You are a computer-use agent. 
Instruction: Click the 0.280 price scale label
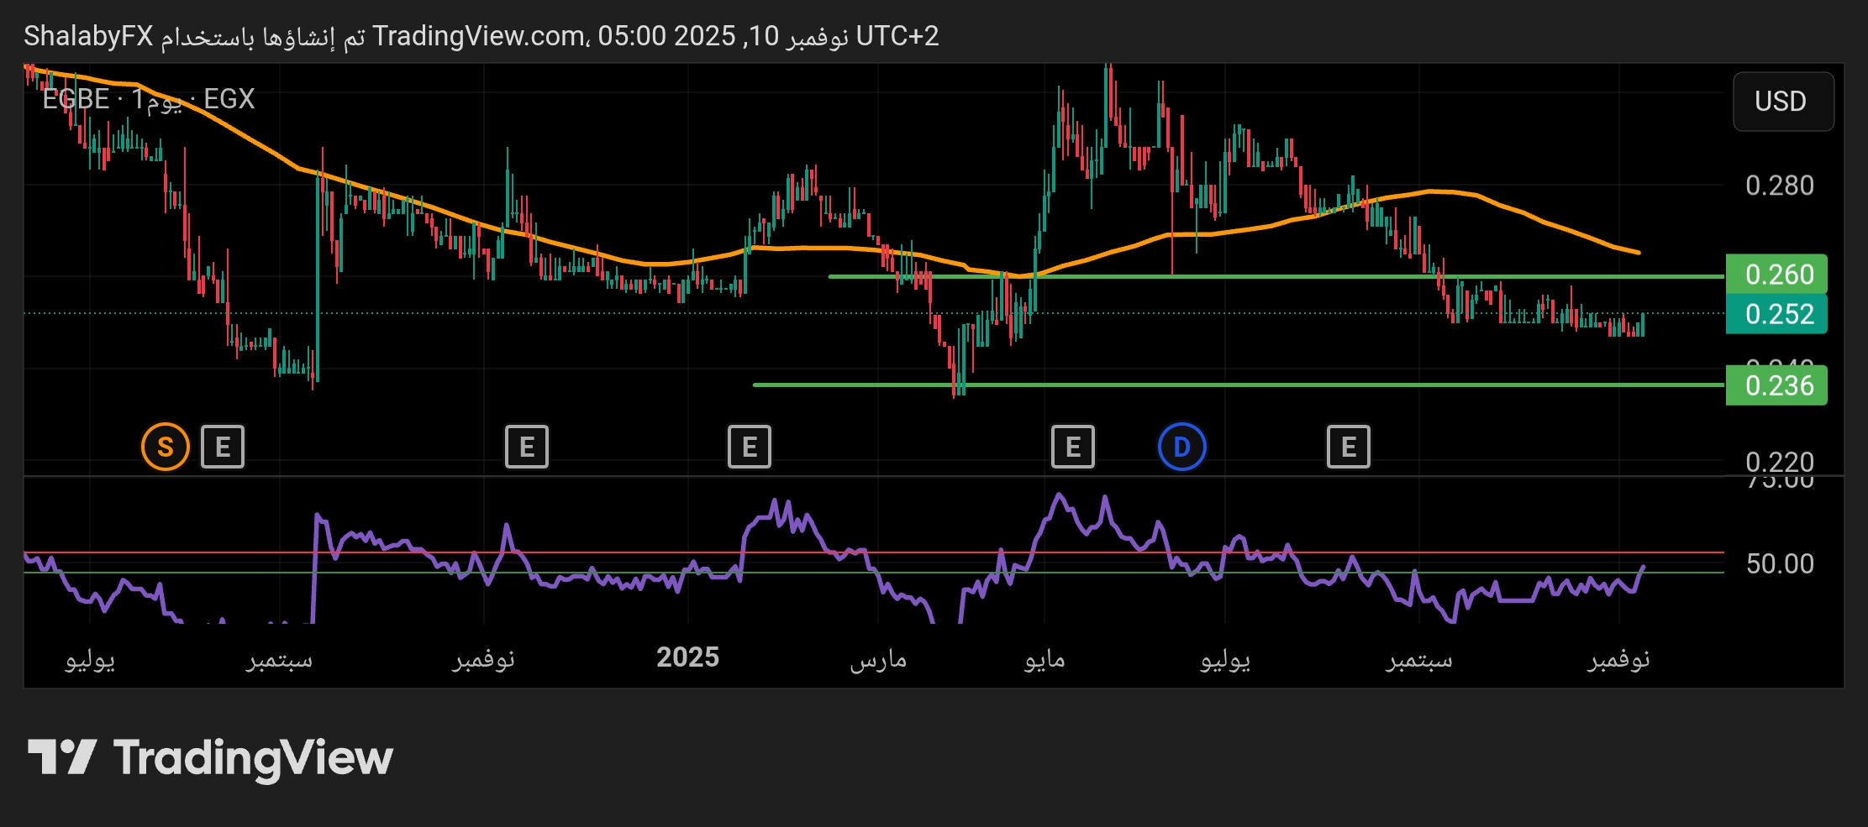1779,186
